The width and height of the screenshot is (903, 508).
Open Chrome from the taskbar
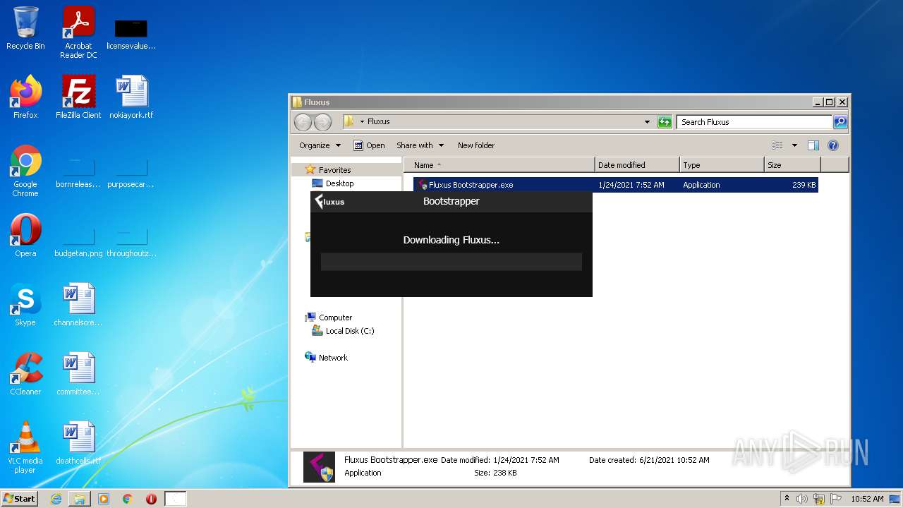click(128, 499)
